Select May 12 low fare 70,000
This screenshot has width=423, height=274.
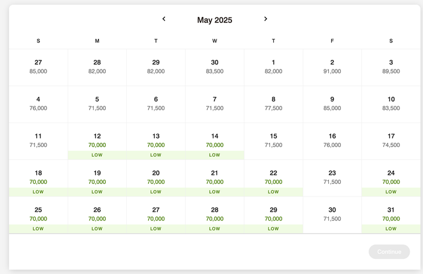[97, 142]
